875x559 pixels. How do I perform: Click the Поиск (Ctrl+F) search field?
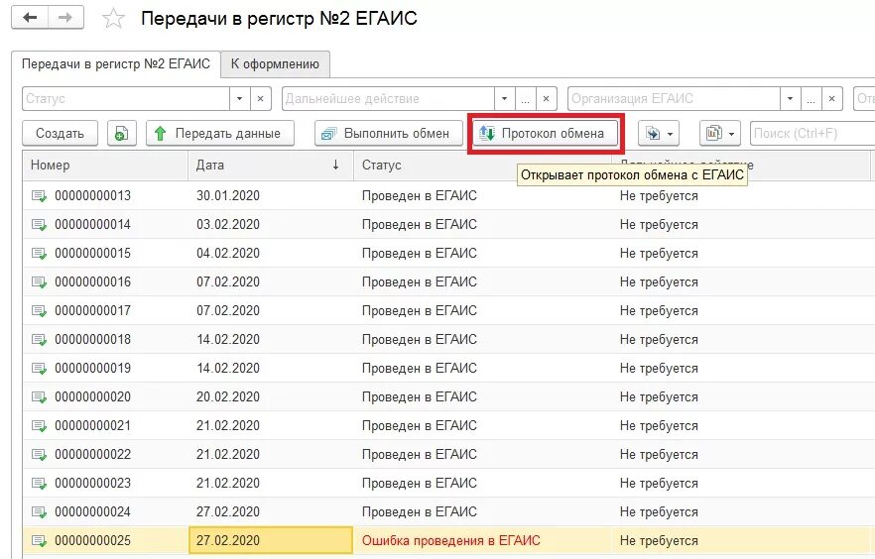[812, 133]
